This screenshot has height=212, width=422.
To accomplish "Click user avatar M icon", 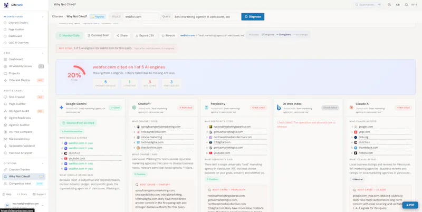I will (x=7, y=205).
